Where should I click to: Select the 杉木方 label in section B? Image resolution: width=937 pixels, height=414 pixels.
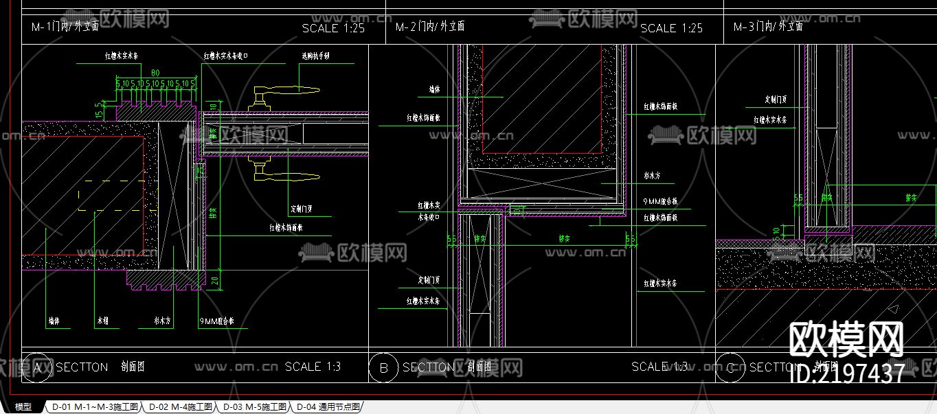click(652, 176)
